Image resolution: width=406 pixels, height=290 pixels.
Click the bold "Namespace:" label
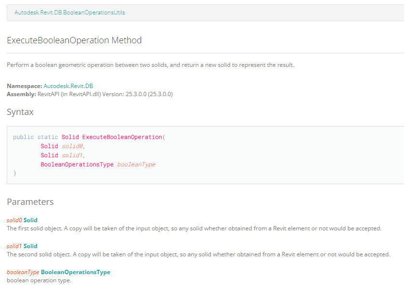[25, 86]
